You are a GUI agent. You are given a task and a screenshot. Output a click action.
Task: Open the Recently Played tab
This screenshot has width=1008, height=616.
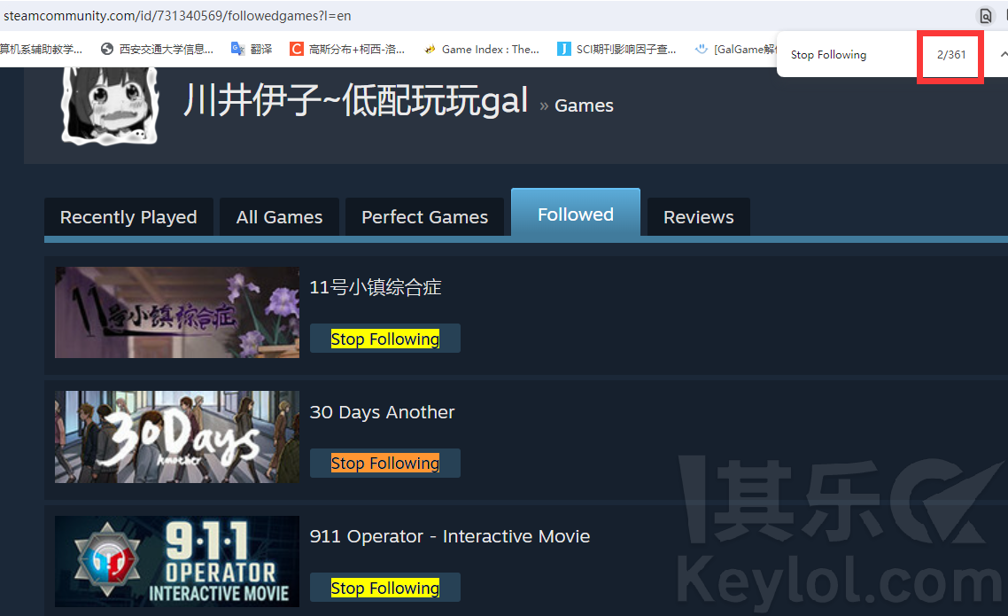click(128, 217)
